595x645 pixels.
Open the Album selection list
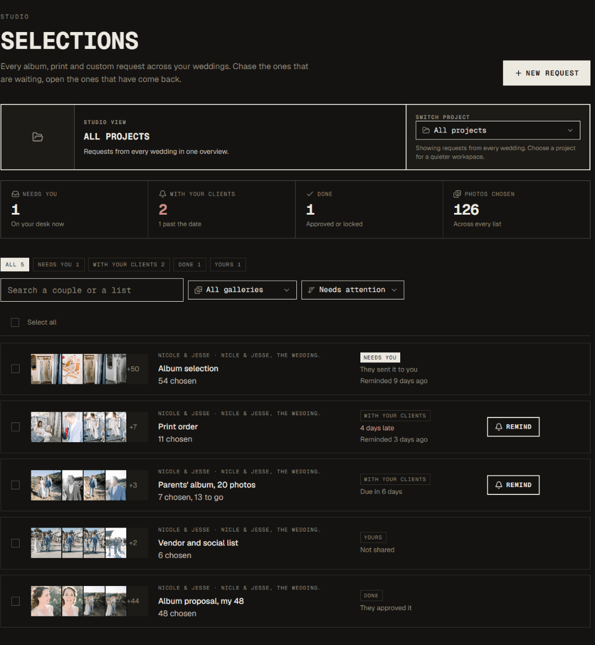pyautogui.click(x=188, y=369)
